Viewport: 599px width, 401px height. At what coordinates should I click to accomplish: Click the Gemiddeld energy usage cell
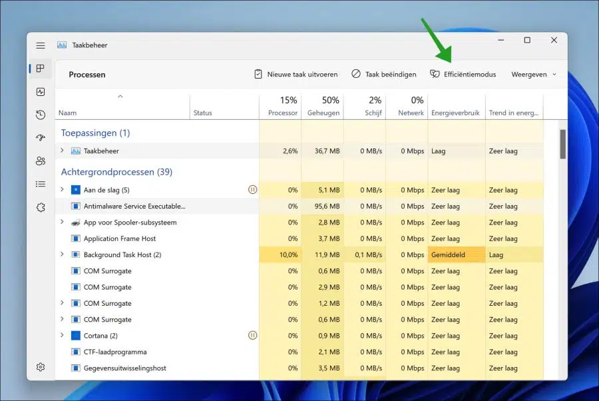(457, 254)
